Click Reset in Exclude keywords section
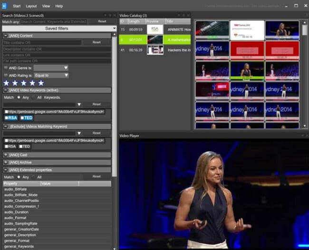Screen dimensions: 309x250 tap(97, 133)
